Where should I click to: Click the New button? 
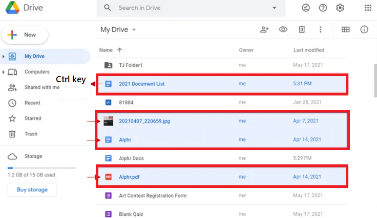(x=25, y=35)
